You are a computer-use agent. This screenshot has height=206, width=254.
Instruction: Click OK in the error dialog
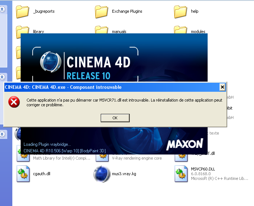[115, 118]
